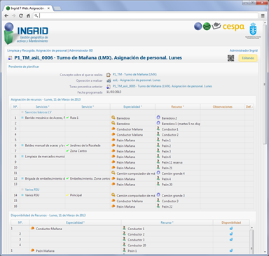Click the date 11/03/2013 value
This screenshot has width=269, height=256.
114,92
